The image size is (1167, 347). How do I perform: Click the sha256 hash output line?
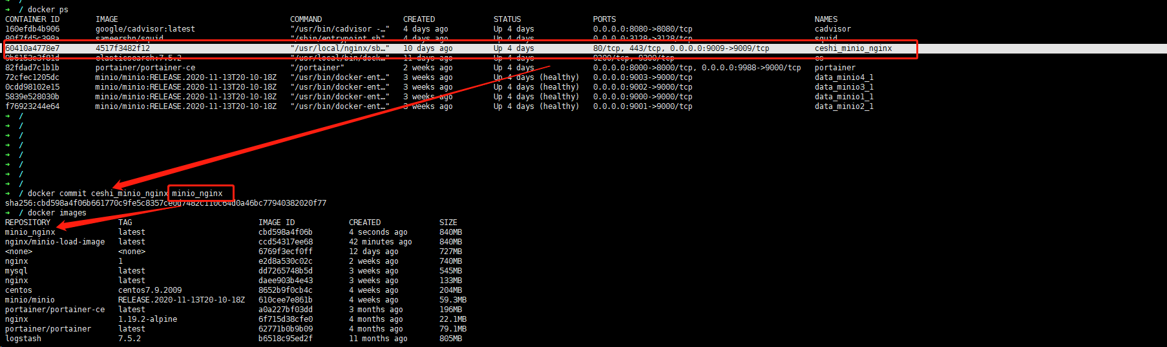pos(165,203)
